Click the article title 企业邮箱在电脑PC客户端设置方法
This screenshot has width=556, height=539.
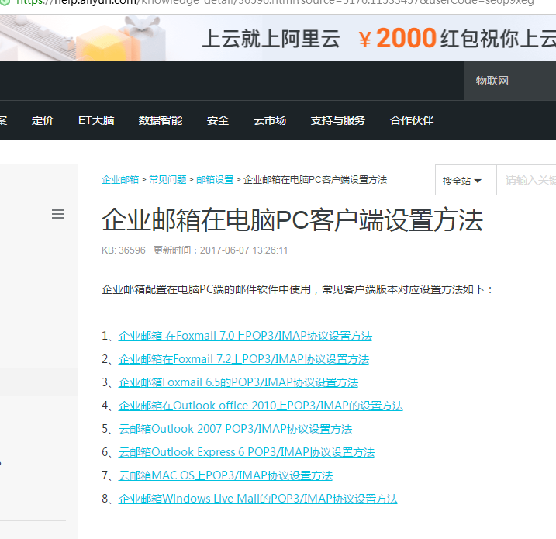click(x=292, y=220)
